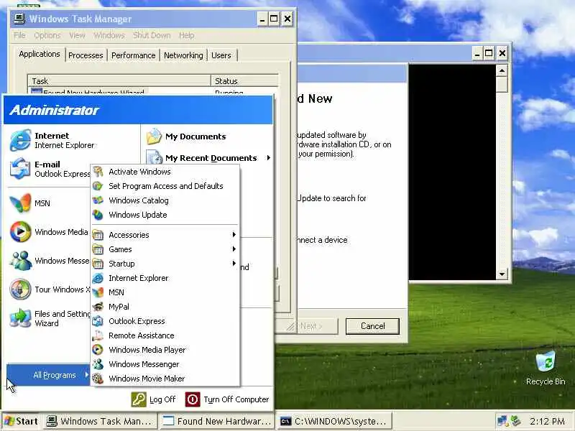Switch to the Performance tab
Screen dimensions: 575x431
coord(134,55)
